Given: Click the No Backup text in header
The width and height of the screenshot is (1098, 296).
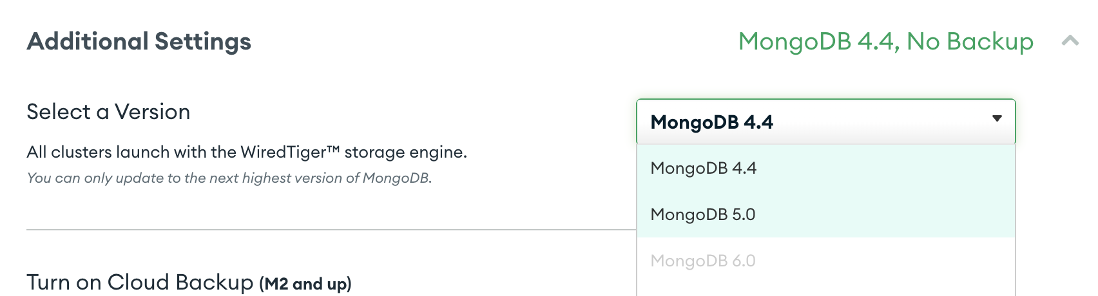Looking at the screenshot, I should [x=970, y=41].
